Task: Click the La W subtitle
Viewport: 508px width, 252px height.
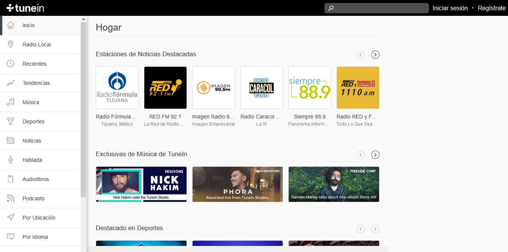Action: 262,124
